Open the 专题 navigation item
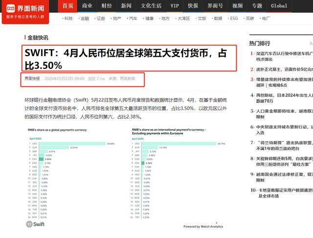Viewport: 313px width, 238px height. [x=257, y=6]
